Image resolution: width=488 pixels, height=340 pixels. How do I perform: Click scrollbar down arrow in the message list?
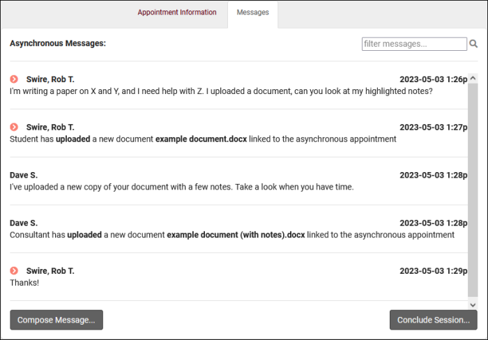(473, 304)
